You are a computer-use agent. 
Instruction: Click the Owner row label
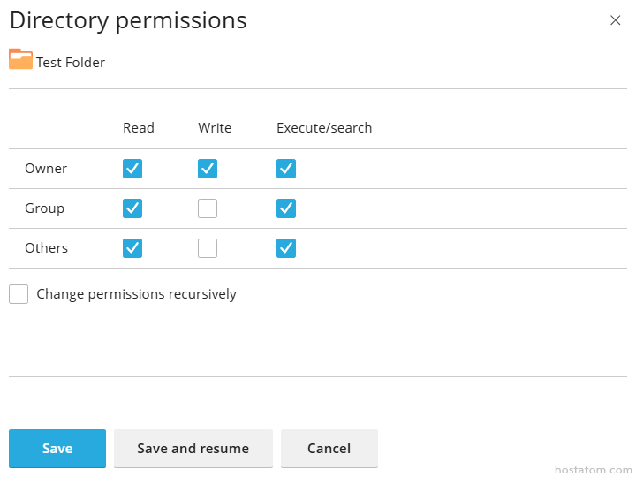(46, 169)
